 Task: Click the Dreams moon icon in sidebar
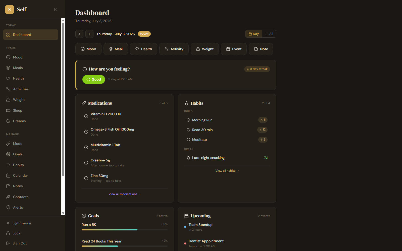8,121
